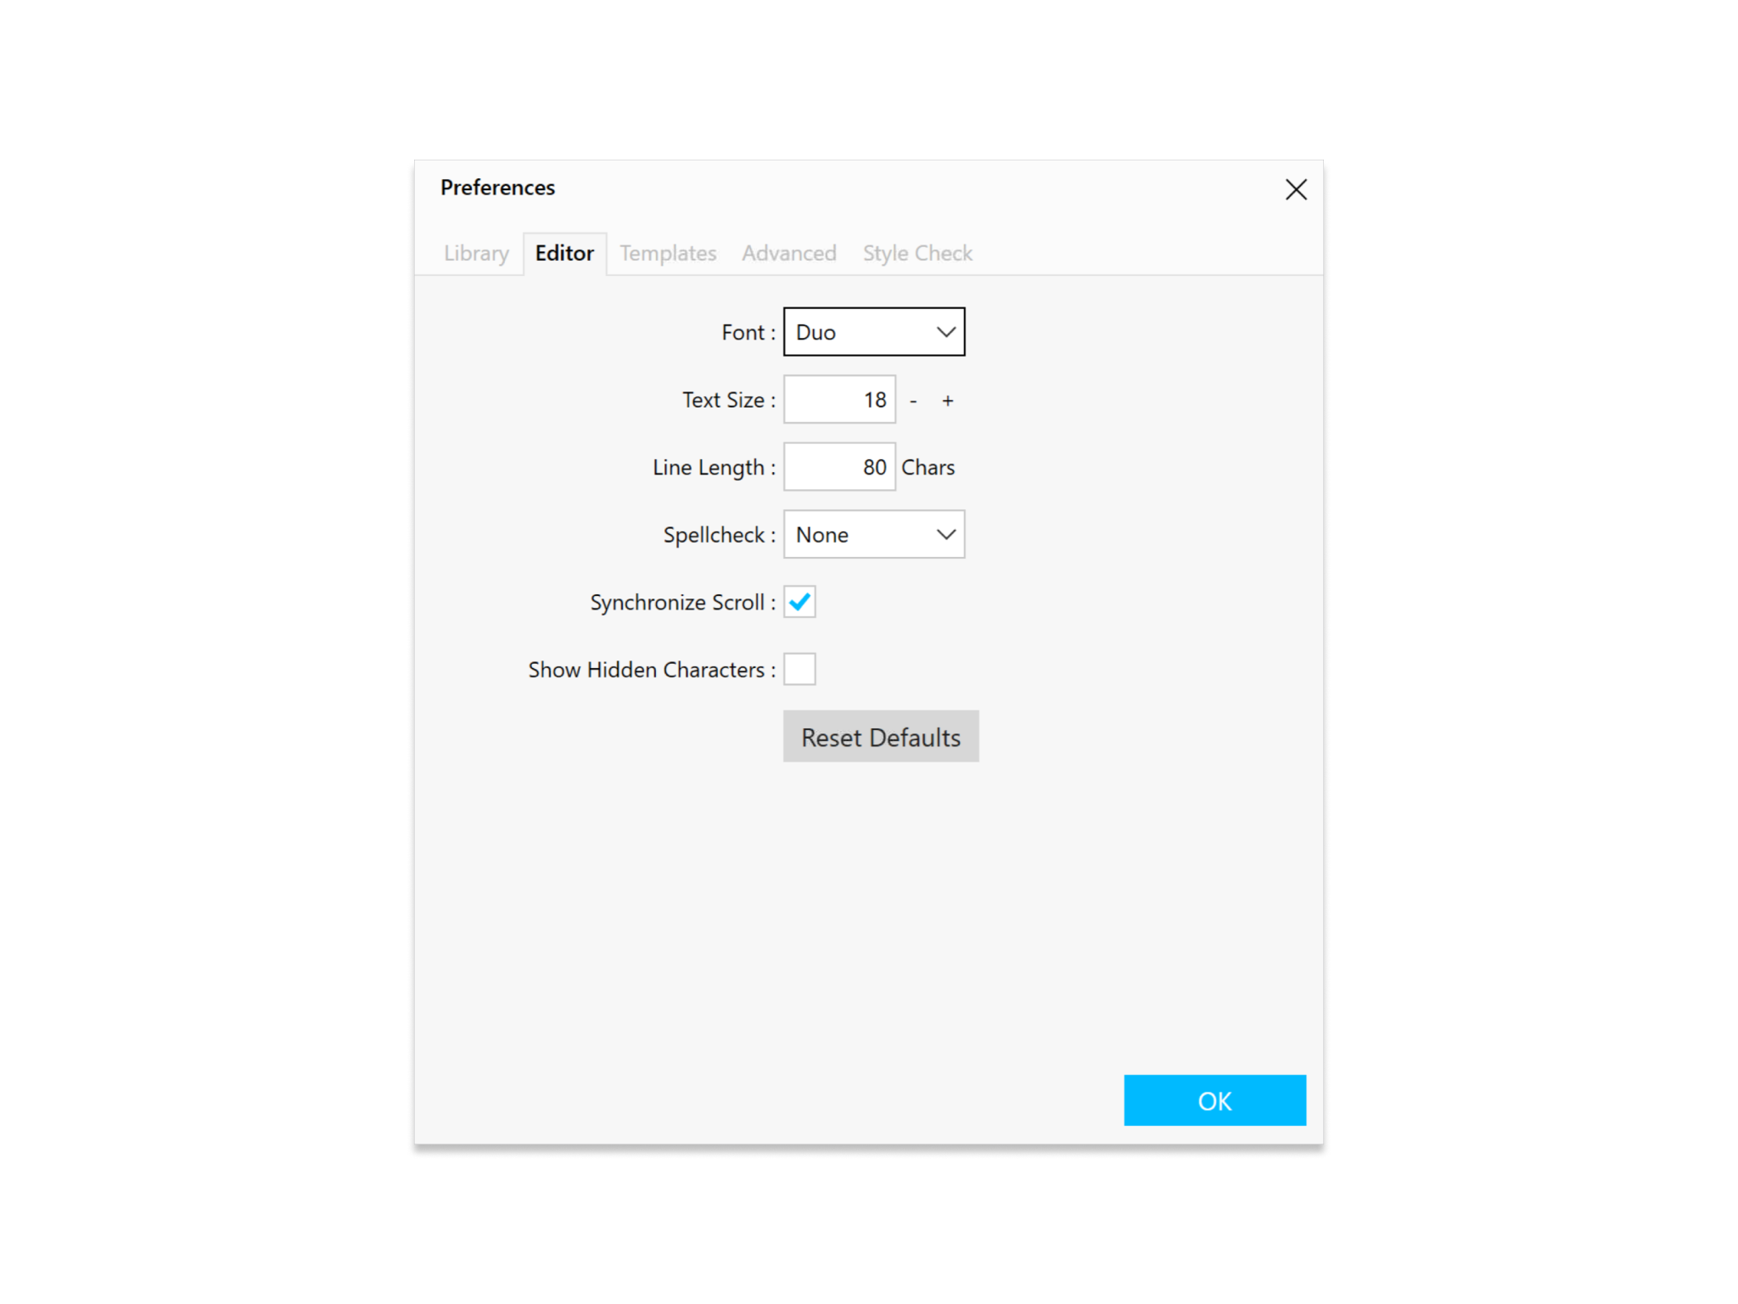Increase text size with the plus button
Viewport: 1738px width, 1304px height.
tap(948, 400)
